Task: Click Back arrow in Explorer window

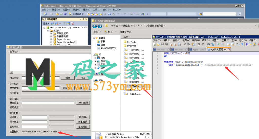Action: click(x=95, y=26)
